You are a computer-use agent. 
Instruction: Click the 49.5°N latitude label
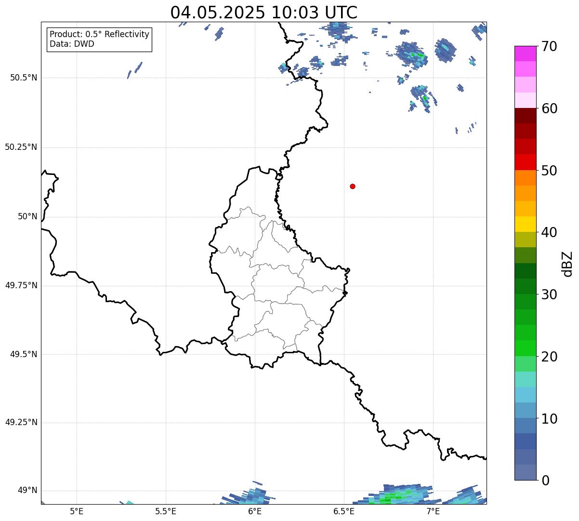tap(24, 354)
